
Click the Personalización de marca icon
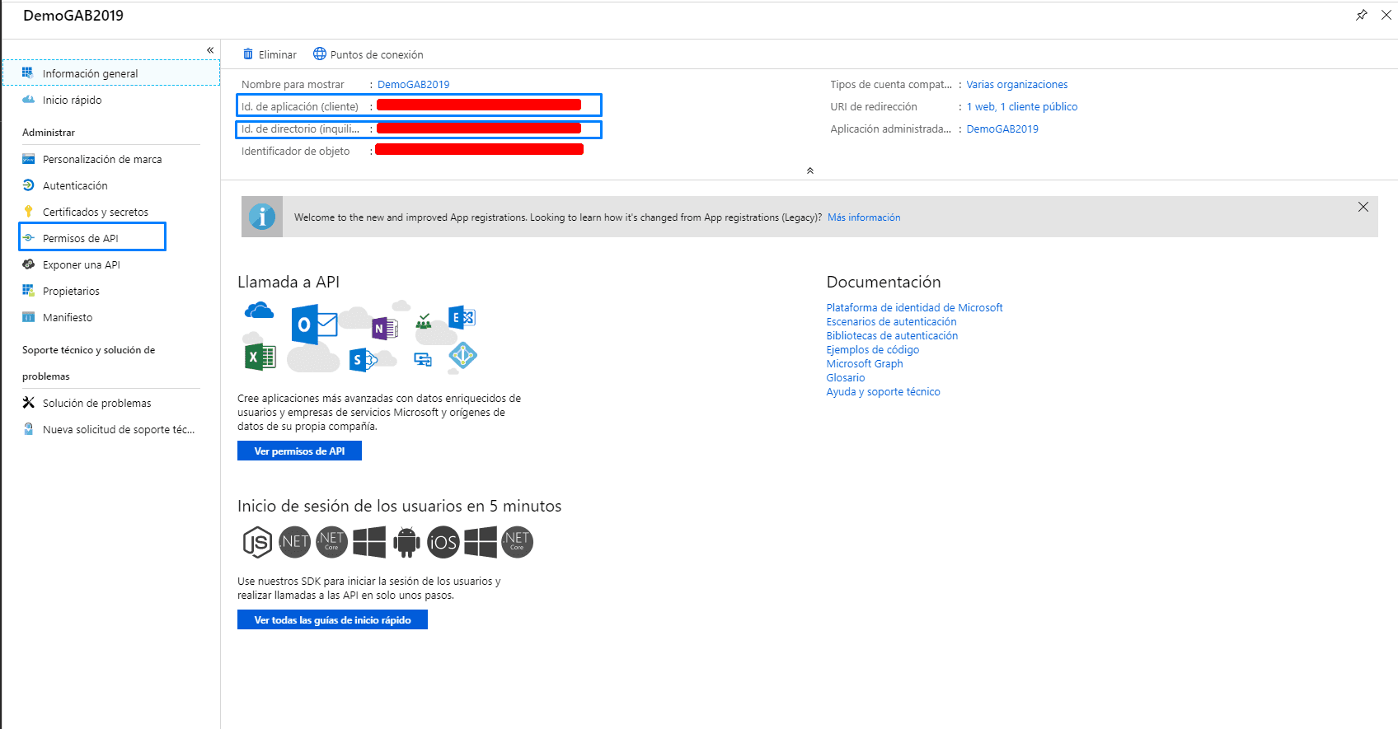(28, 159)
